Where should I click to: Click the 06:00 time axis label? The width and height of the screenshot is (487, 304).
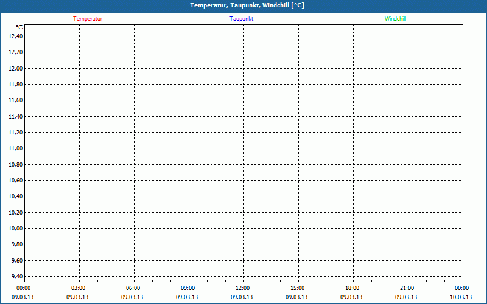coord(133,288)
